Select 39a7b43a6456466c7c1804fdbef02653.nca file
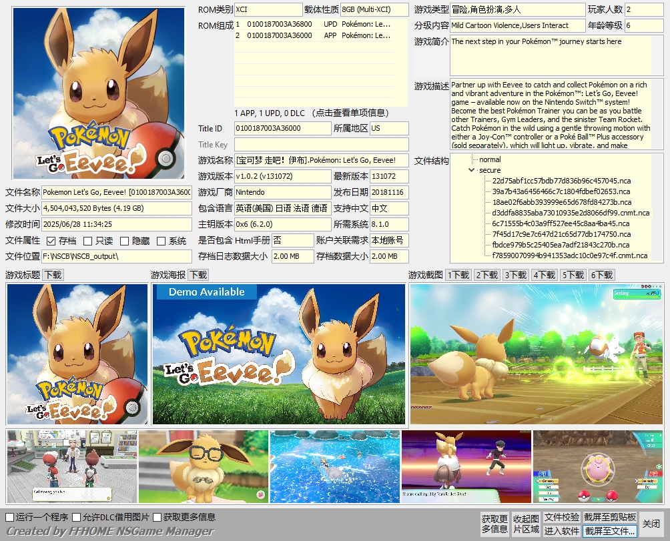The width and height of the screenshot is (670, 541). (561, 191)
